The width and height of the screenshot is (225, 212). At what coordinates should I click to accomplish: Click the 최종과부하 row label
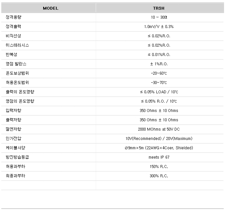click(x=15, y=176)
